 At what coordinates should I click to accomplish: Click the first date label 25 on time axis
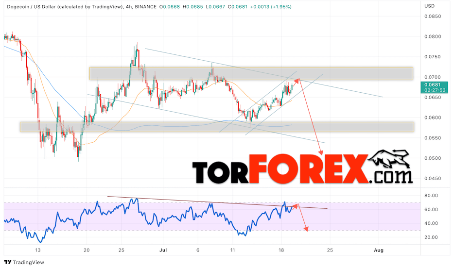tap(122, 250)
